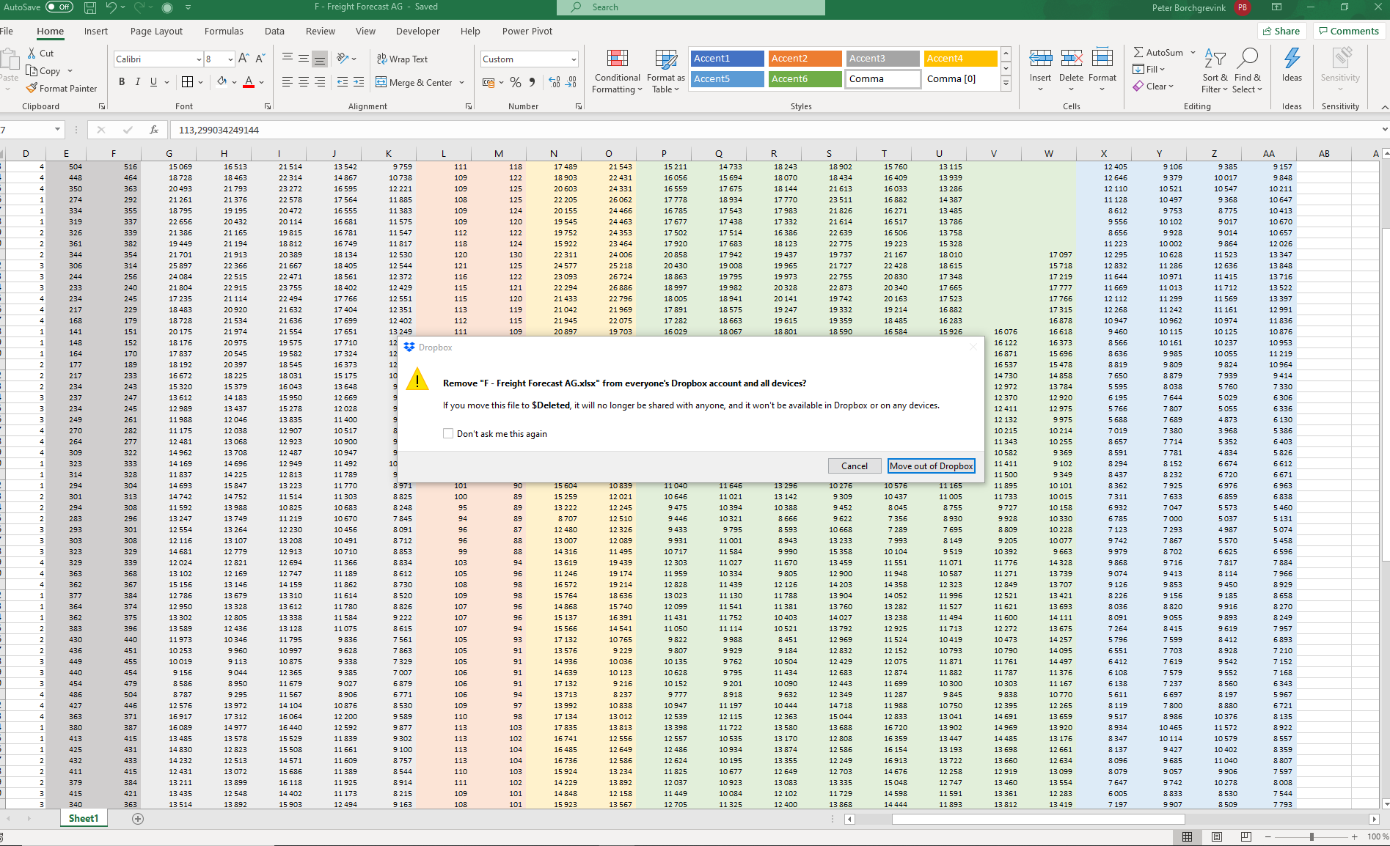1390x846 pixels.
Task: Click the Cut scissors icon
Action: point(32,53)
